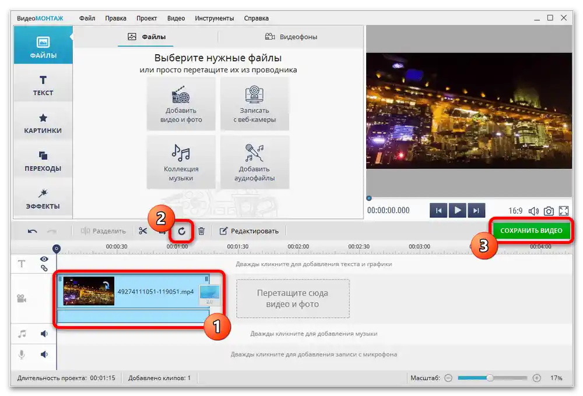
Task: Delete the clip with the trash icon
Action: (201, 231)
